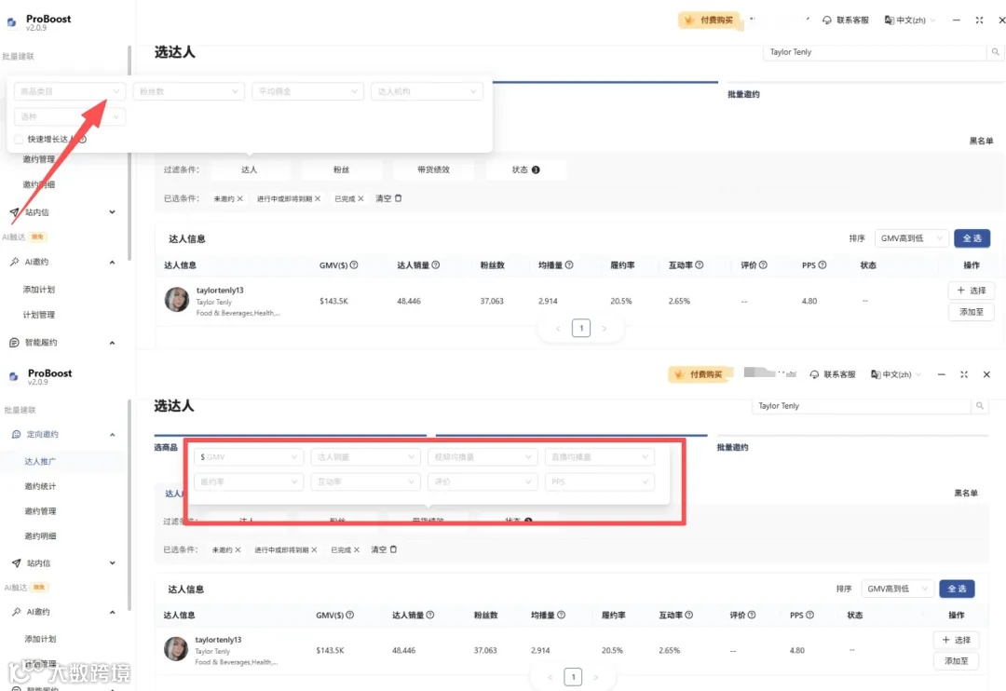Open the $ GMV dropdown in the bottom filter panel

(249, 457)
